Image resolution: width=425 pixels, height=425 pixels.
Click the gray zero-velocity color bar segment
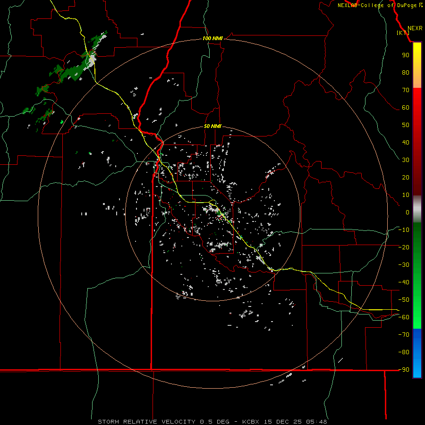(417, 209)
